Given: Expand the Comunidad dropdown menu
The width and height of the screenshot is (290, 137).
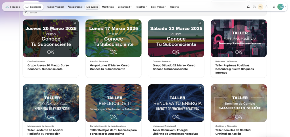Looking at the screenshot, I should pos(125,7).
